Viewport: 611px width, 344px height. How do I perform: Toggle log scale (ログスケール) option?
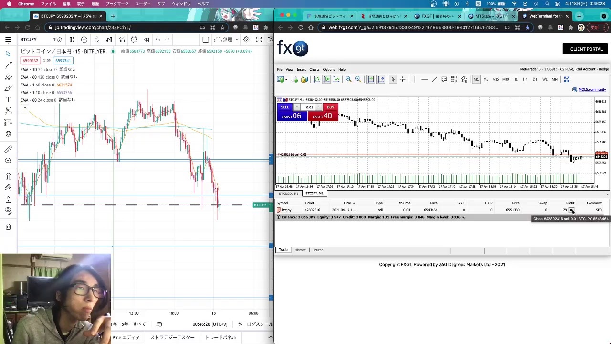(x=260, y=324)
